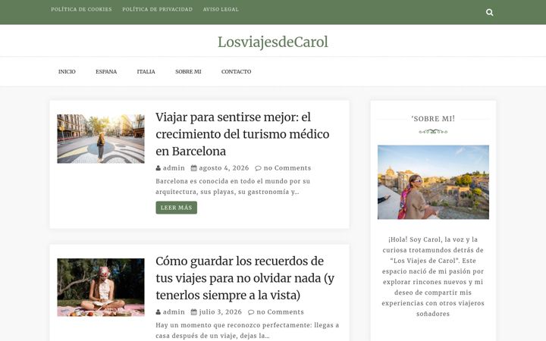Image resolution: width=546 pixels, height=341 pixels.
Task: Click the date 'agosto 4, 2026'
Action: pyautogui.click(x=224, y=168)
